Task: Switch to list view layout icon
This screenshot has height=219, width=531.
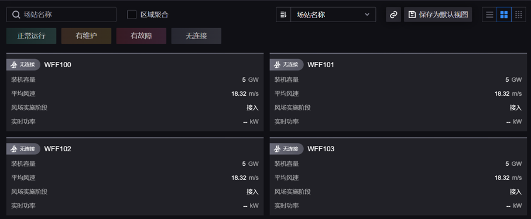Action: [489, 15]
